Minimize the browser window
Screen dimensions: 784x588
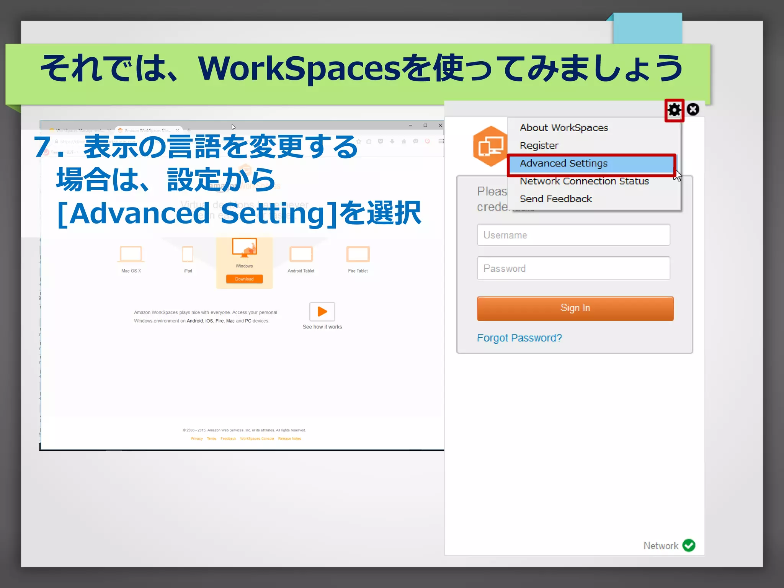(410, 125)
